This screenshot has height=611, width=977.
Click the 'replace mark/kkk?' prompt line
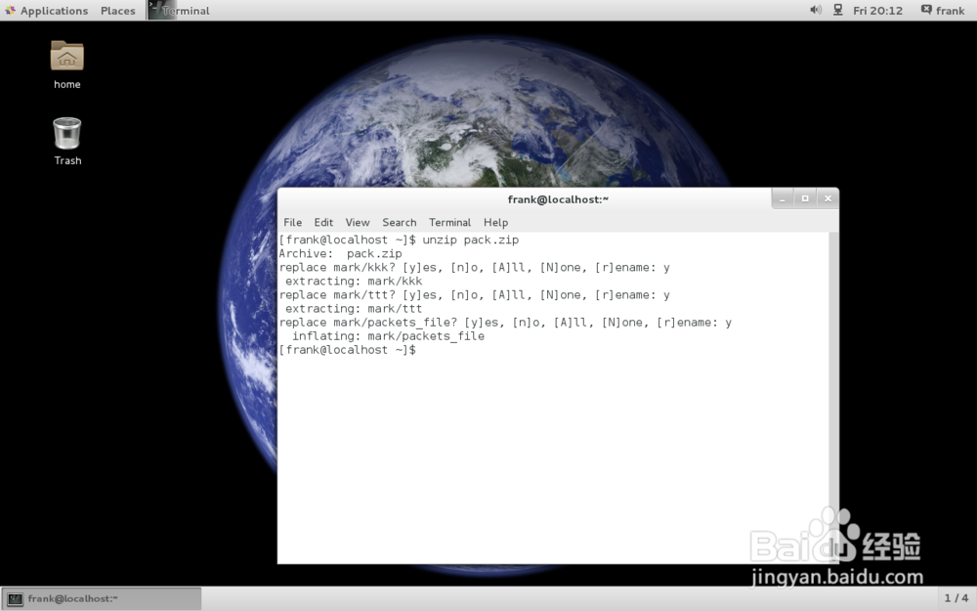(474, 268)
